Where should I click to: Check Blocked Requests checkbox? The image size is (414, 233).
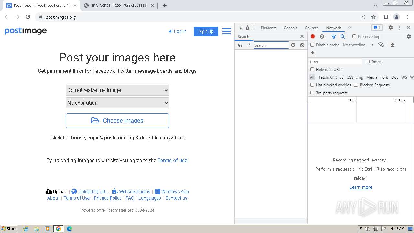coord(356,85)
